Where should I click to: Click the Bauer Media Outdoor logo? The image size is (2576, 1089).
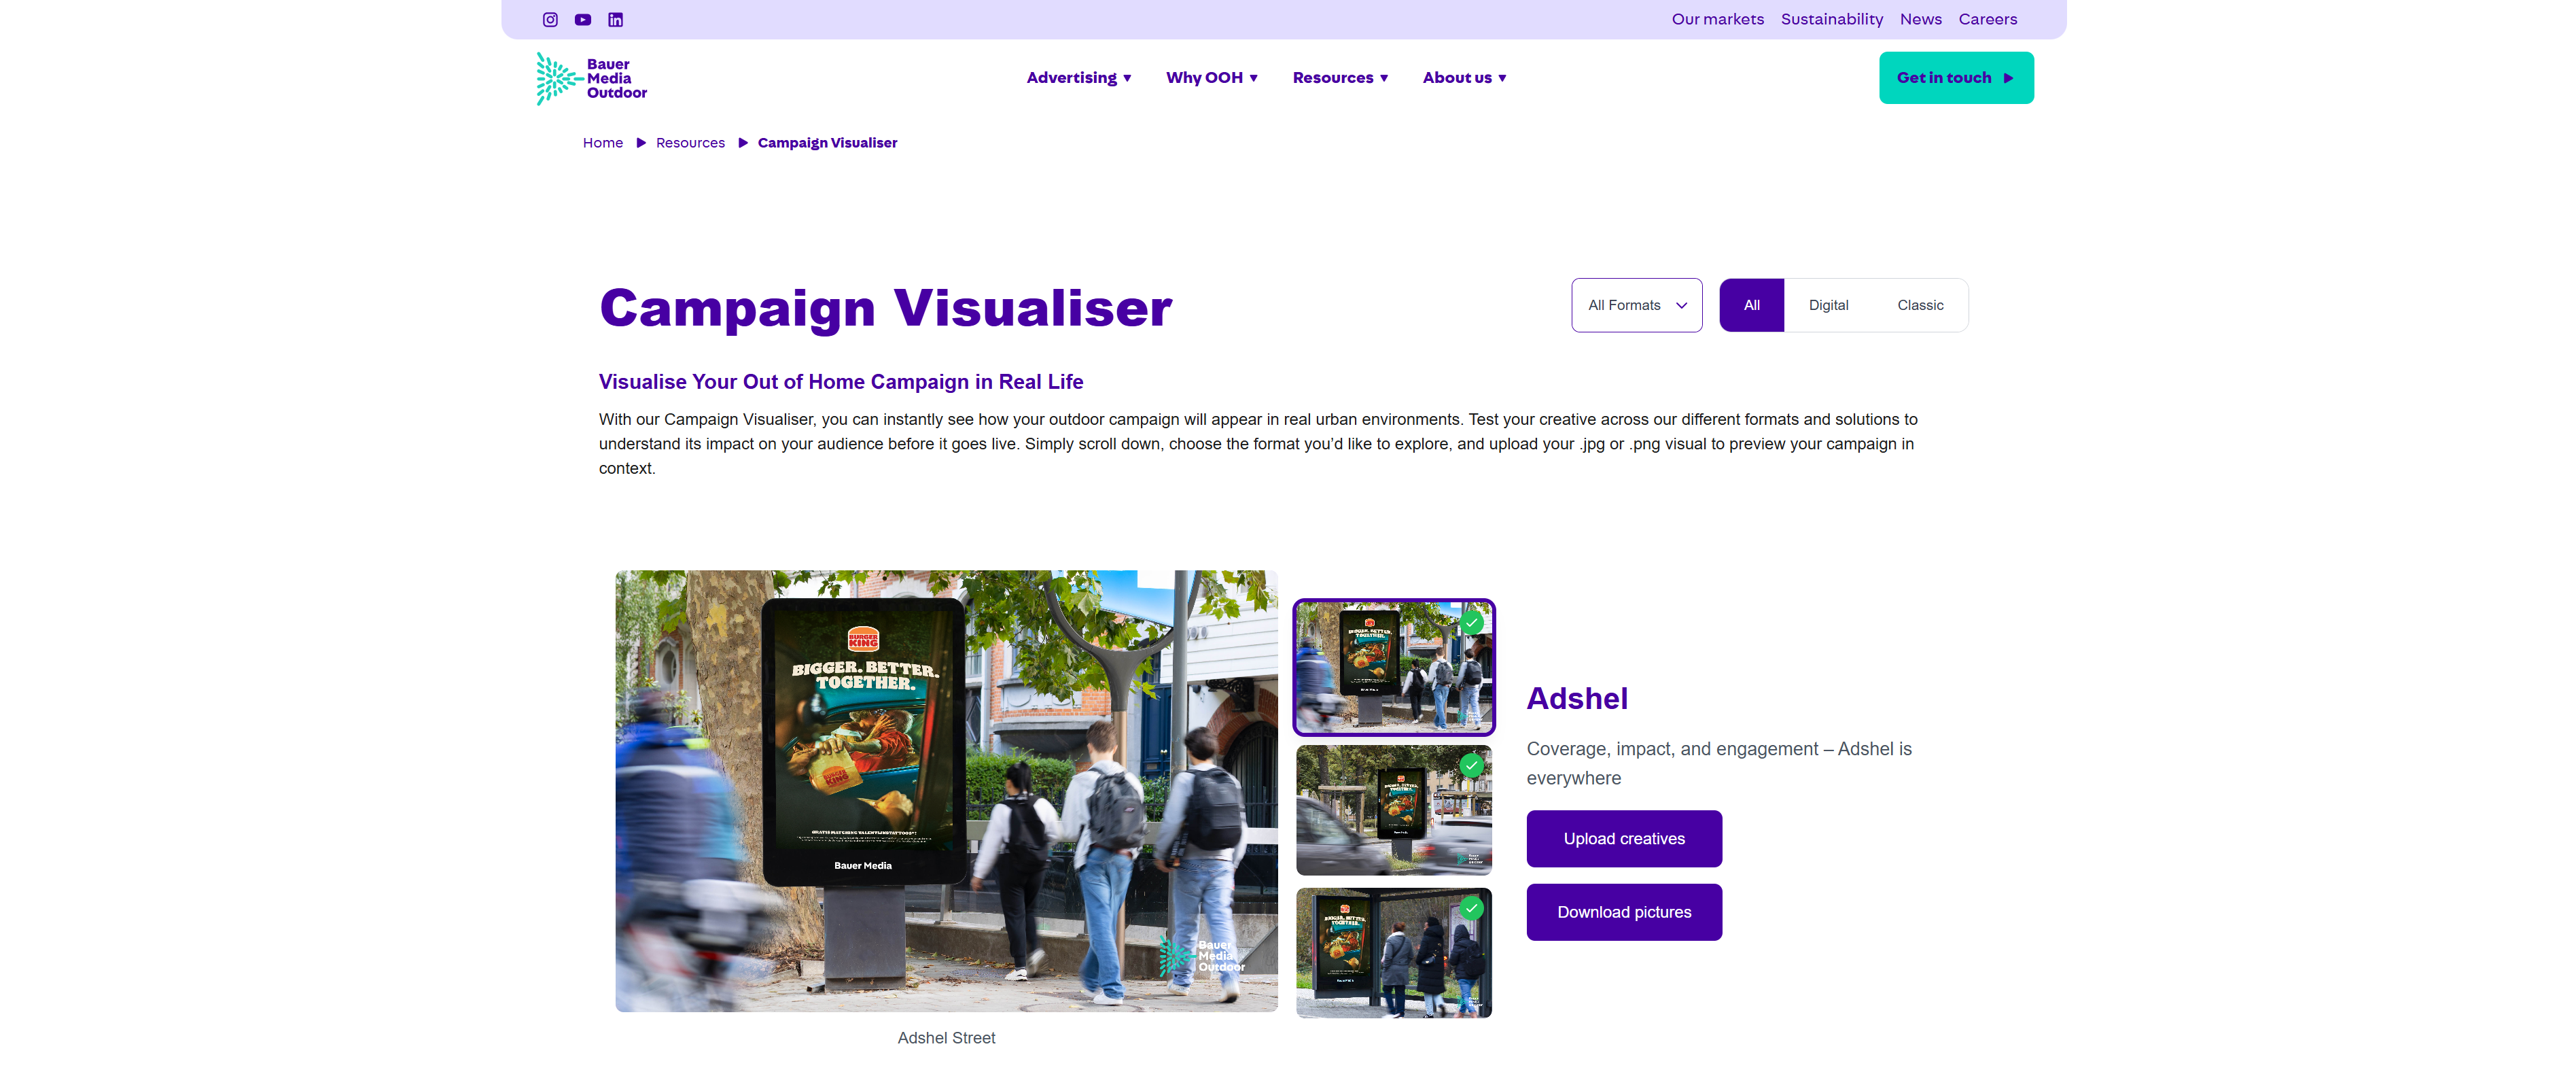point(591,78)
